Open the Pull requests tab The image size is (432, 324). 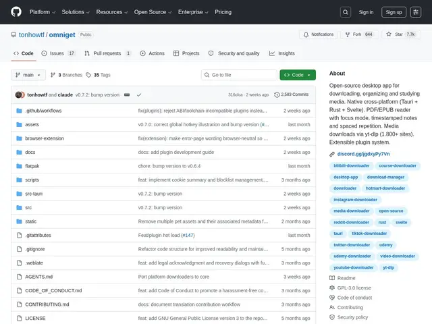pyautogui.click(x=108, y=53)
